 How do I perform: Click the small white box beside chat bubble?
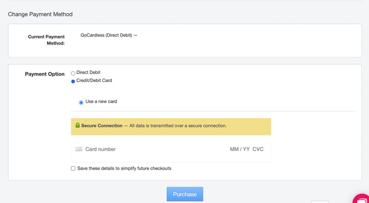coord(320,202)
